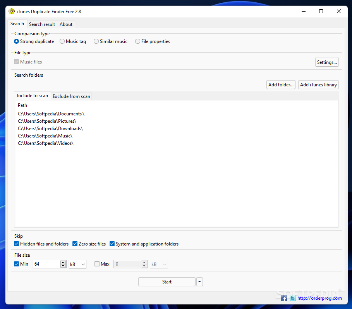Click Add iTunes library button

[318, 84]
